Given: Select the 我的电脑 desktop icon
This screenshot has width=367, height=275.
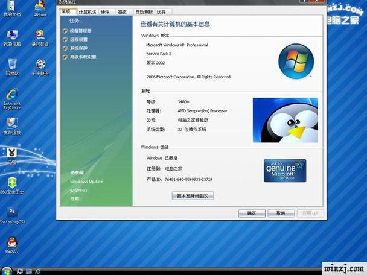Looking at the screenshot, I should point(12,38).
